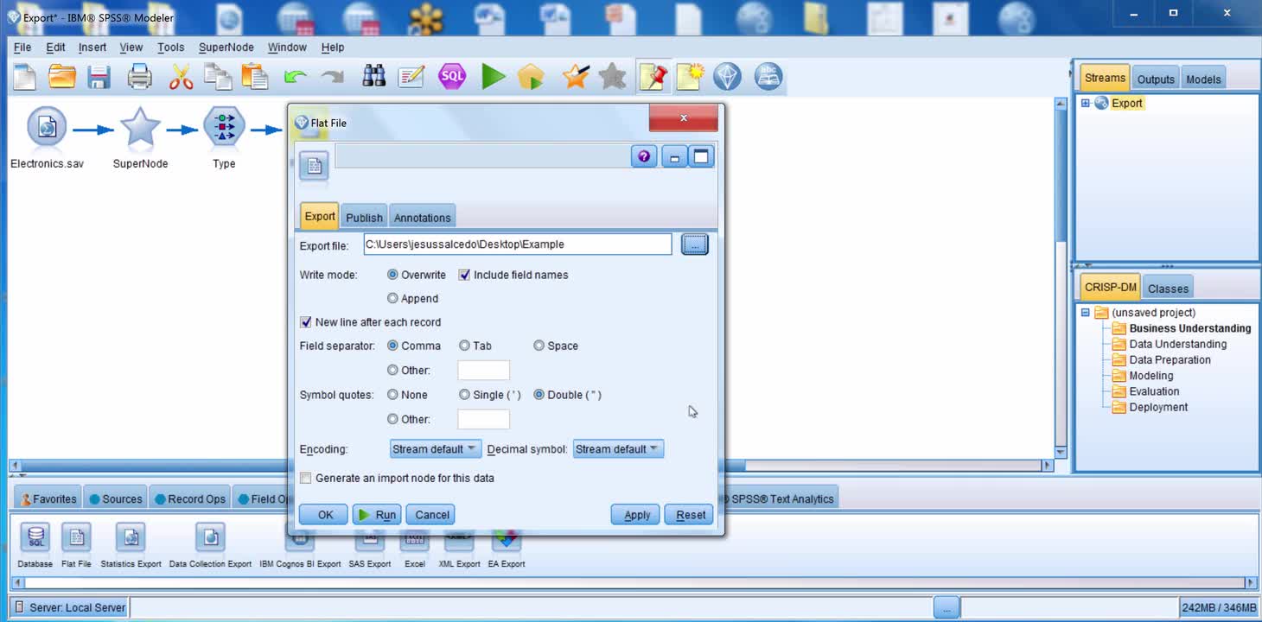
Task: Select the Electronics.sav source node
Action: click(x=47, y=130)
